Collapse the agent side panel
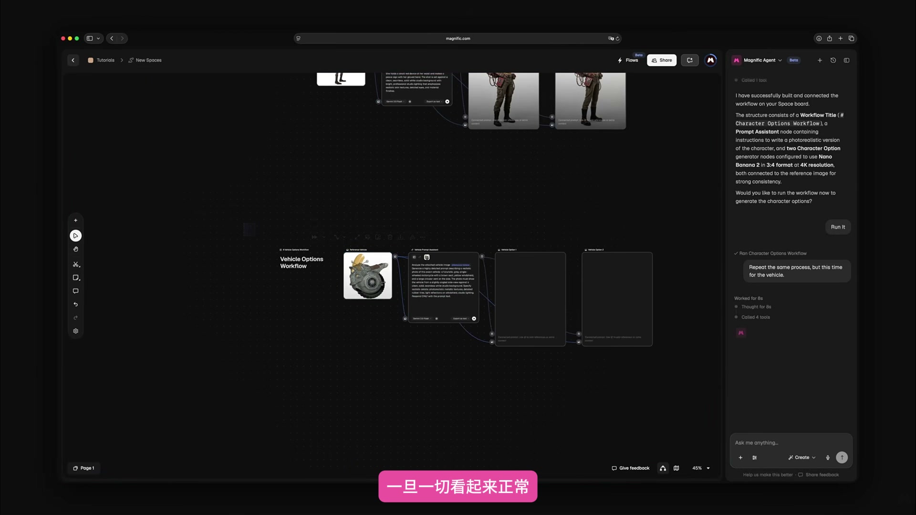Viewport: 916px width, 515px height. pyautogui.click(x=846, y=60)
